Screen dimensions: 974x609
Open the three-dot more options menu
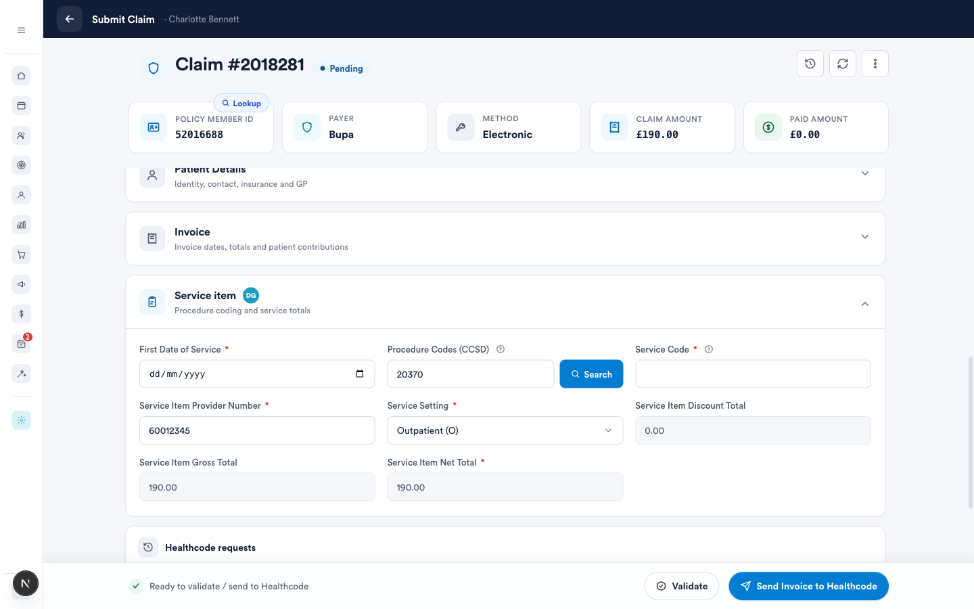tap(875, 64)
